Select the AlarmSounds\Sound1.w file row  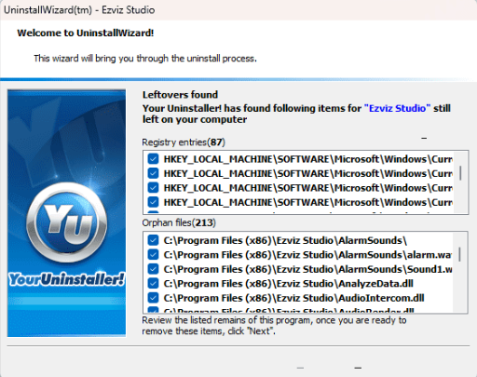[x=307, y=269]
